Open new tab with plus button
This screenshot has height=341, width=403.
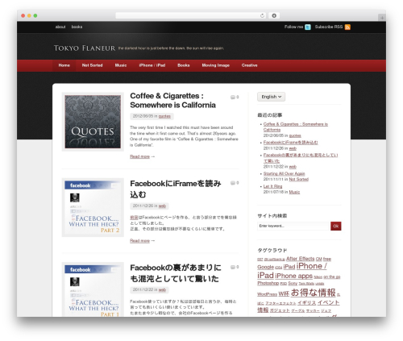382,18
